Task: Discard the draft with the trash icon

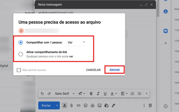Action: tap(150, 105)
